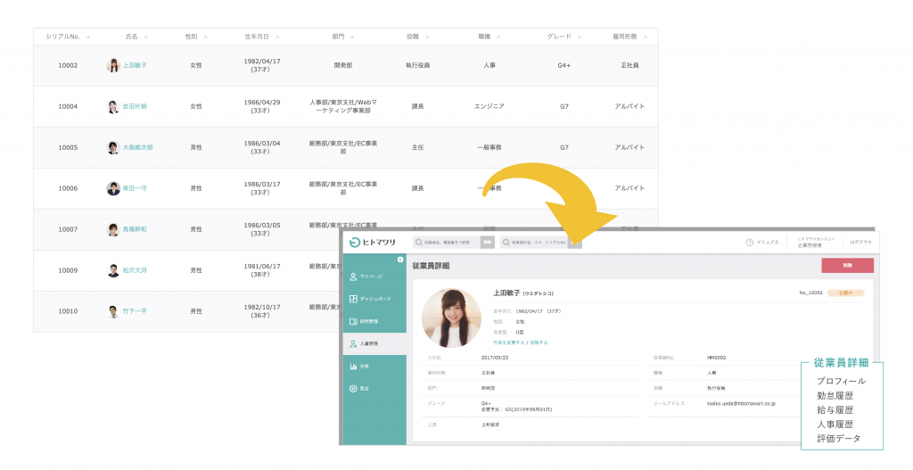Click ログアウト in the top bar
Screen dimensions: 913x470
click(860, 243)
